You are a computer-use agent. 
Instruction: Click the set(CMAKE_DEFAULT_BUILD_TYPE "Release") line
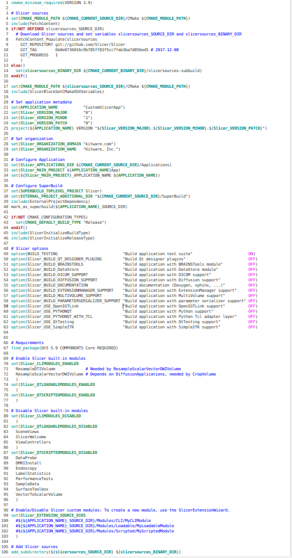pyautogui.click(x=61, y=223)
